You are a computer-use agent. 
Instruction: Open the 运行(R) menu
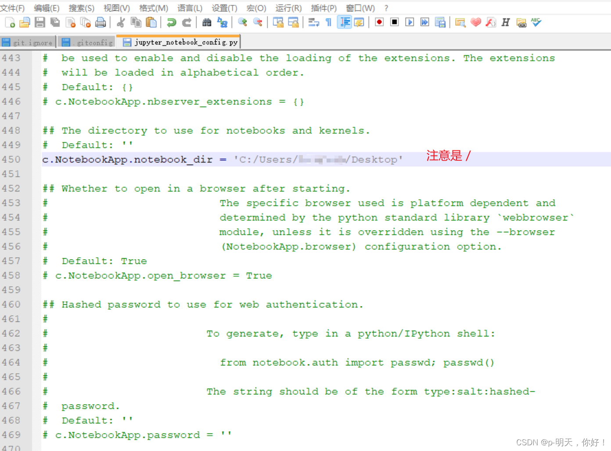[288, 8]
